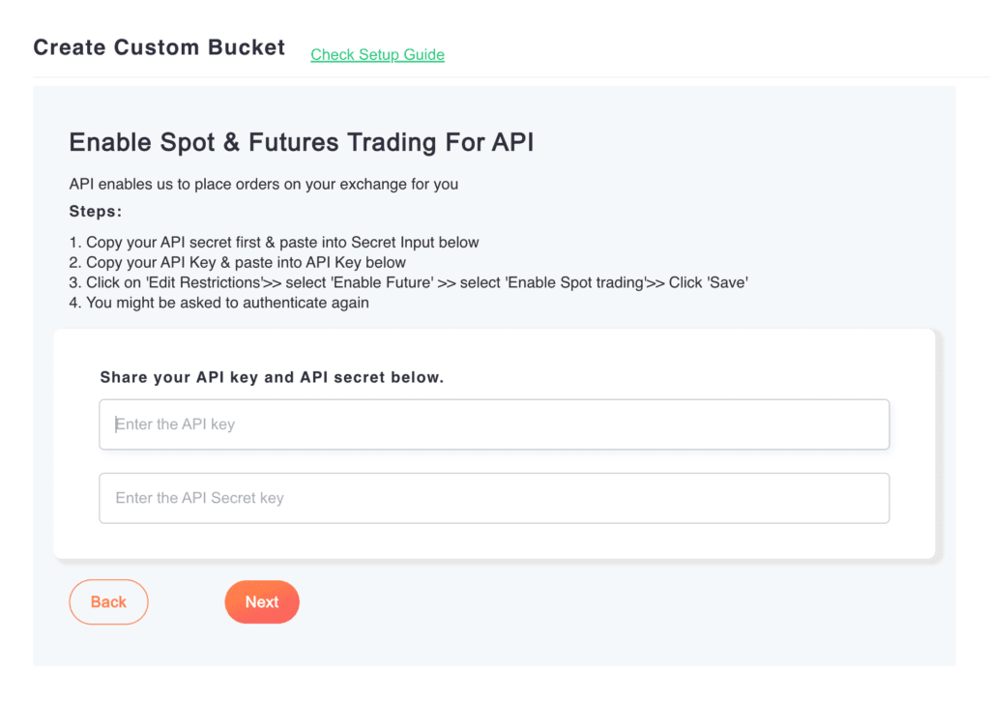The image size is (990, 701).
Task: Click the bold 'Steps:' label
Action: pos(95,211)
